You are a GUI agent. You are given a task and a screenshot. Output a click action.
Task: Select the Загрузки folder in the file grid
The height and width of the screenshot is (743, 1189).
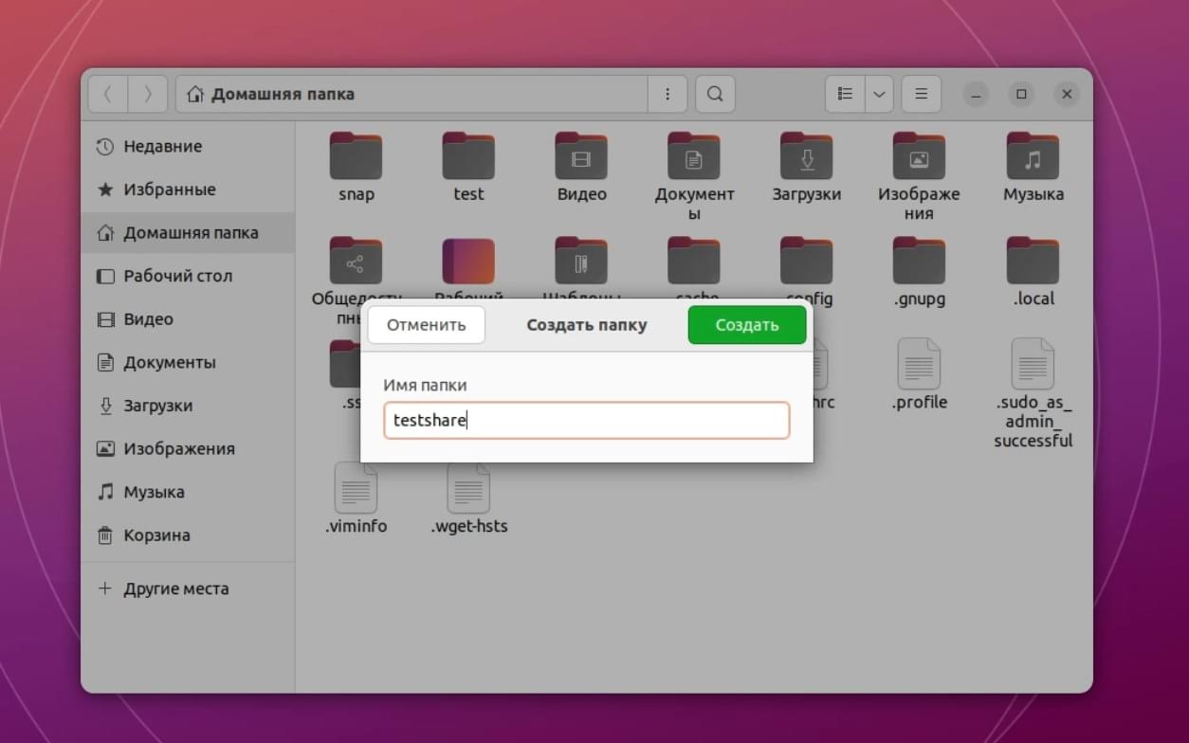(x=807, y=156)
